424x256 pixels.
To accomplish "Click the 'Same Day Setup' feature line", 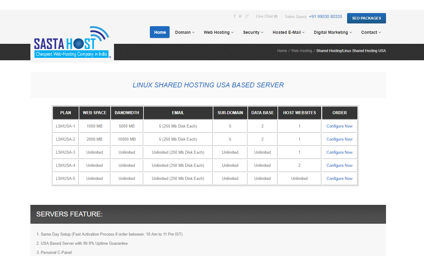I will [x=109, y=234].
